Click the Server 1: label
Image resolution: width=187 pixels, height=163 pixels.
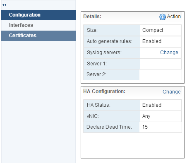click(x=97, y=64)
